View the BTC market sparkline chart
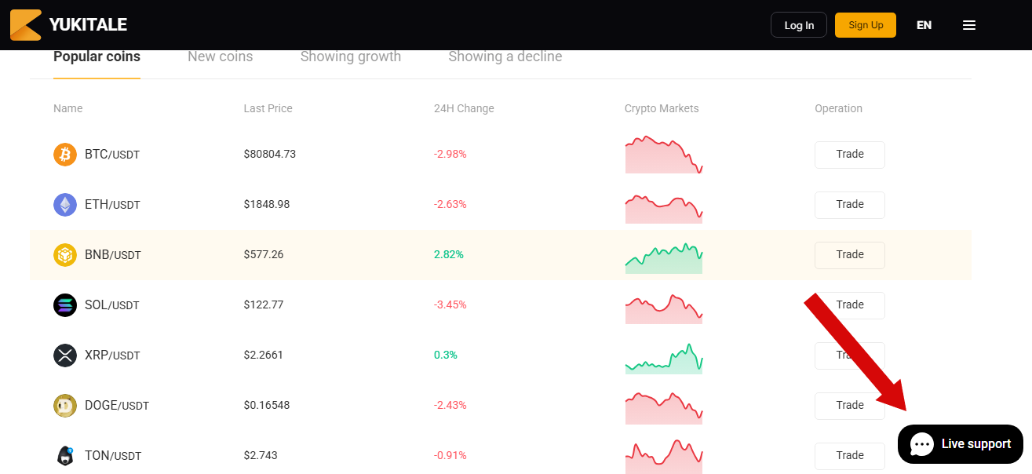Viewport: 1032px width, 474px height. pos(664,155)
